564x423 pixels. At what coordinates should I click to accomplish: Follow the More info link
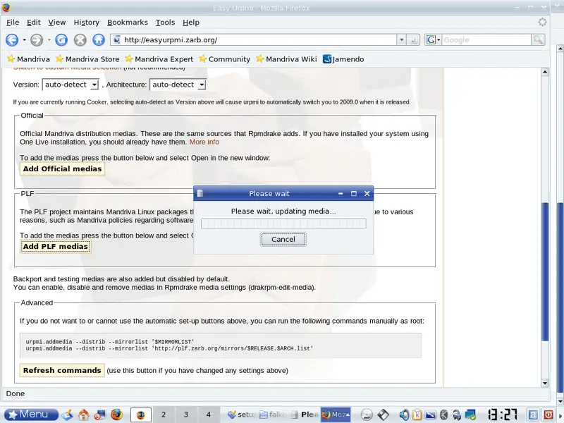[204, 142]
